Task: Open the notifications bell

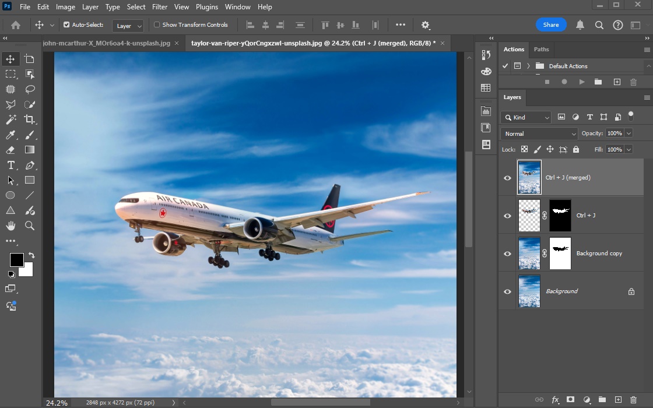Action: (x=580, y=25)
